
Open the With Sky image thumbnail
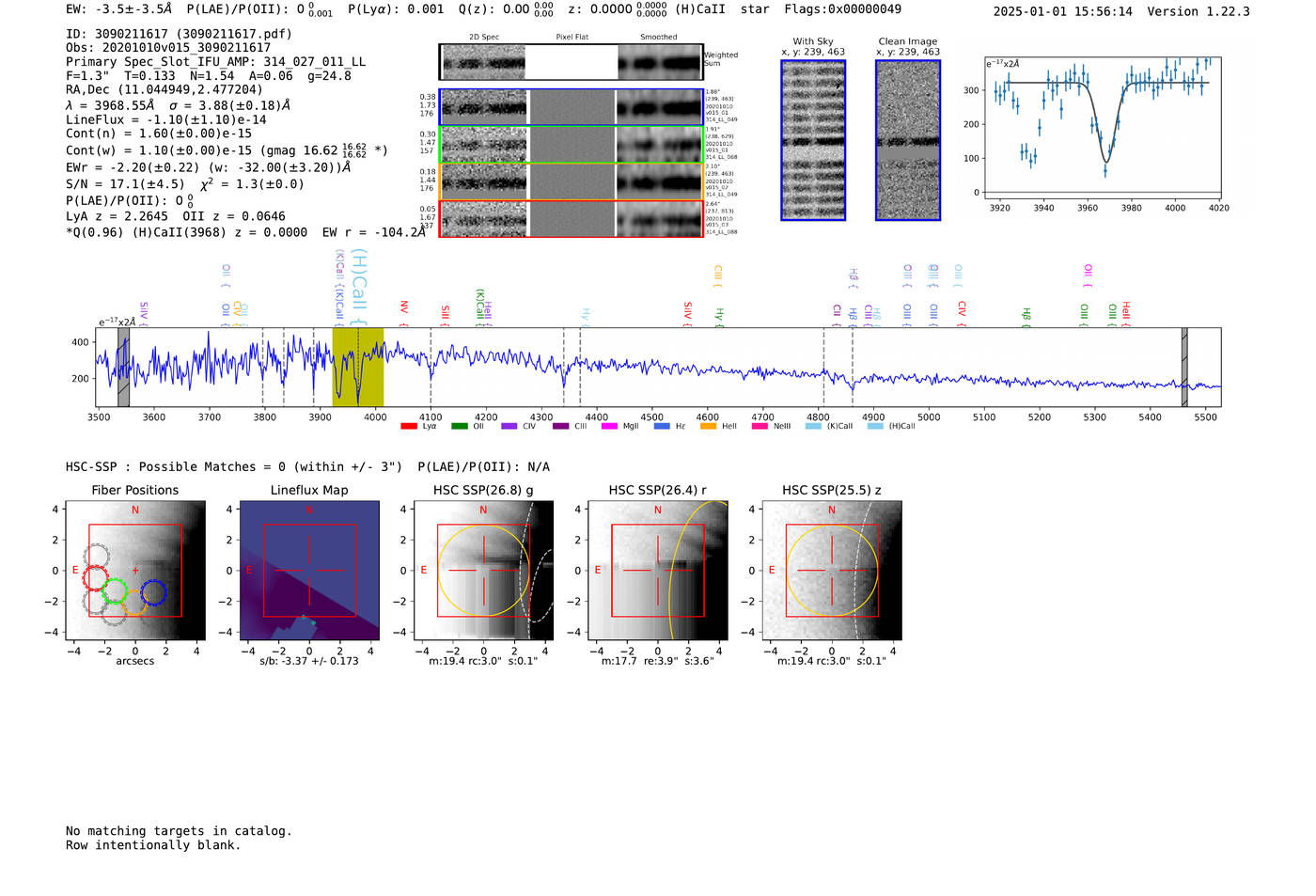click(x=813, y=140)
